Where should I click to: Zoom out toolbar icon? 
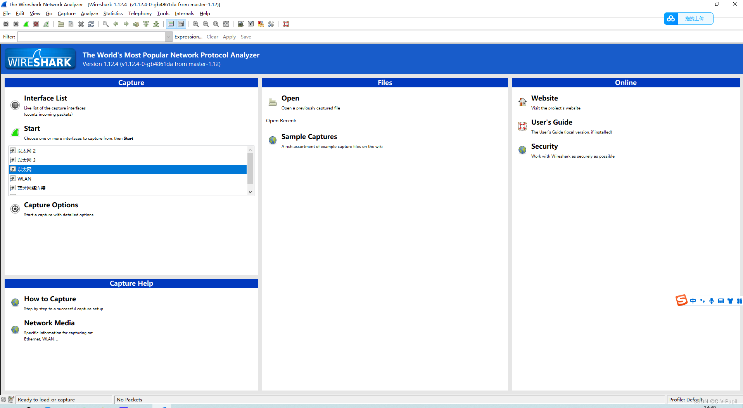click(206, 24)
